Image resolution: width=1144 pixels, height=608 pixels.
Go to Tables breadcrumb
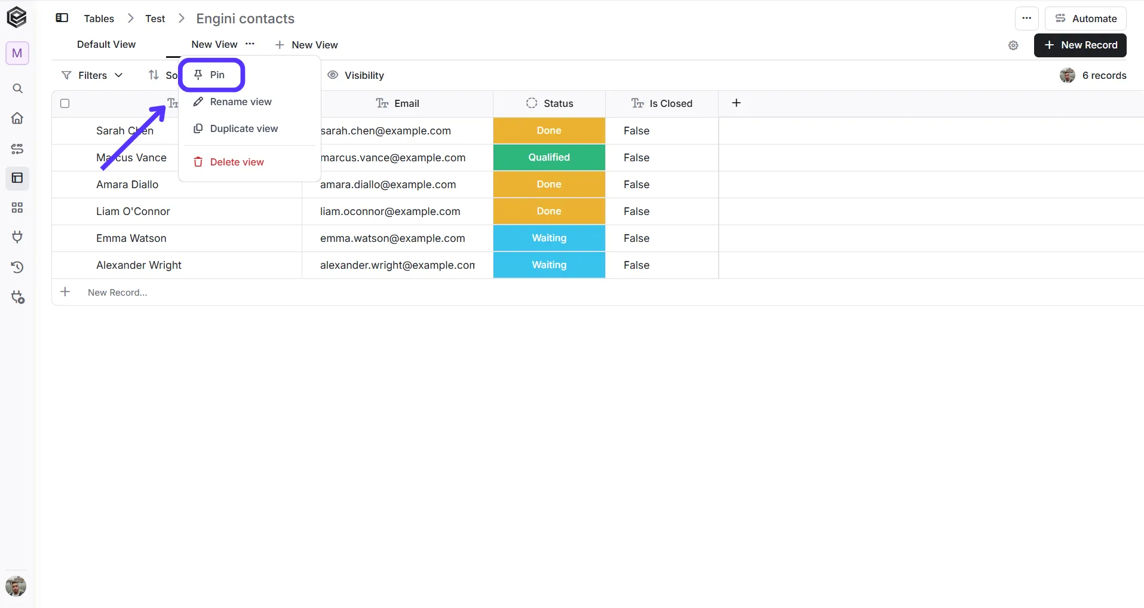click(x=99, y=19)
